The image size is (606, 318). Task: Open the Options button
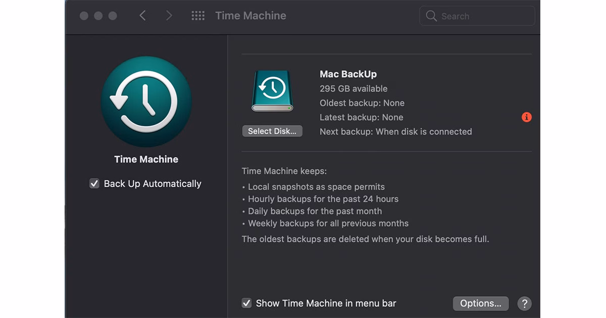[481, 303]
